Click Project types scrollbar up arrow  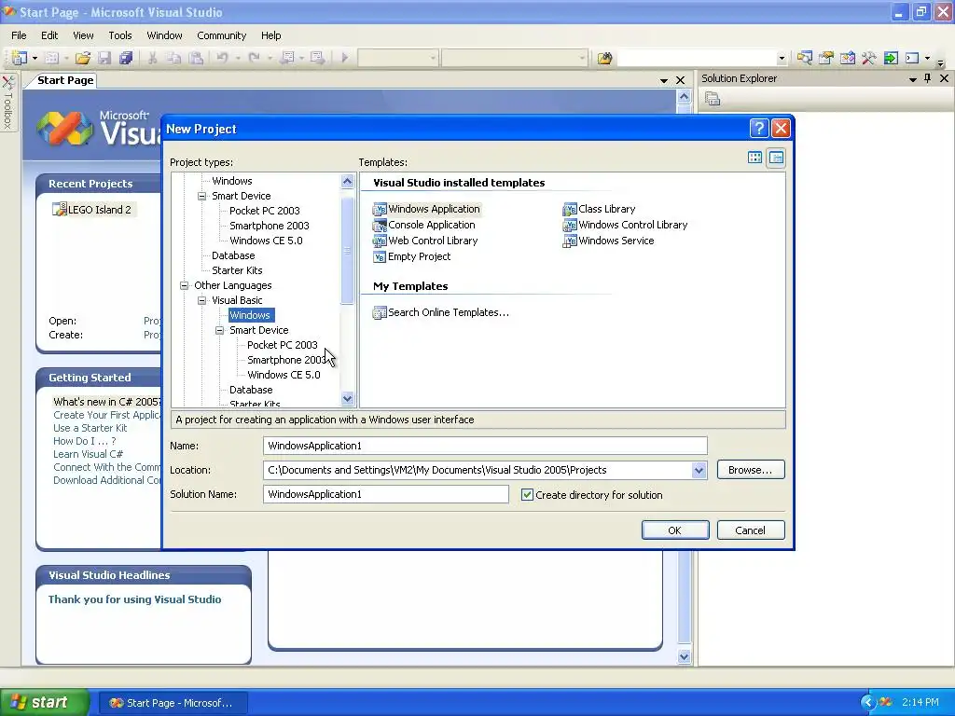point(347,181)
